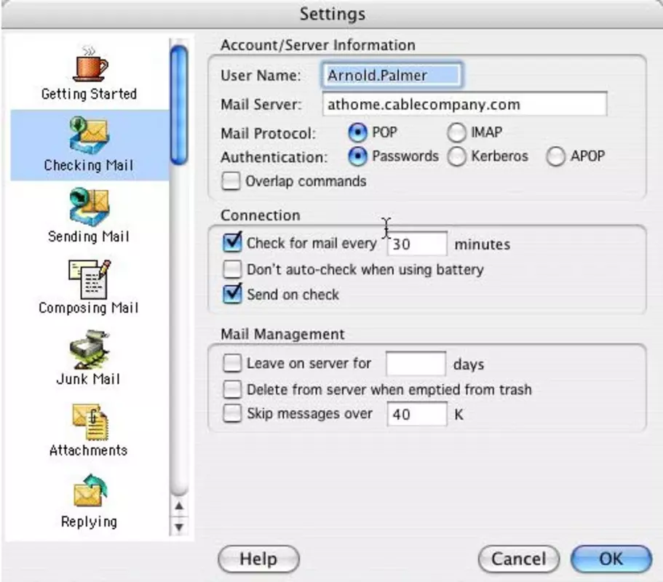Click the Mail Server input field

tap(465, 104)
